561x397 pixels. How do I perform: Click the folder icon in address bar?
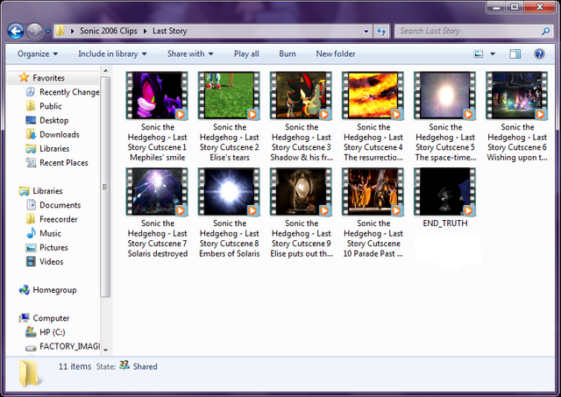[x=60, y=31]
